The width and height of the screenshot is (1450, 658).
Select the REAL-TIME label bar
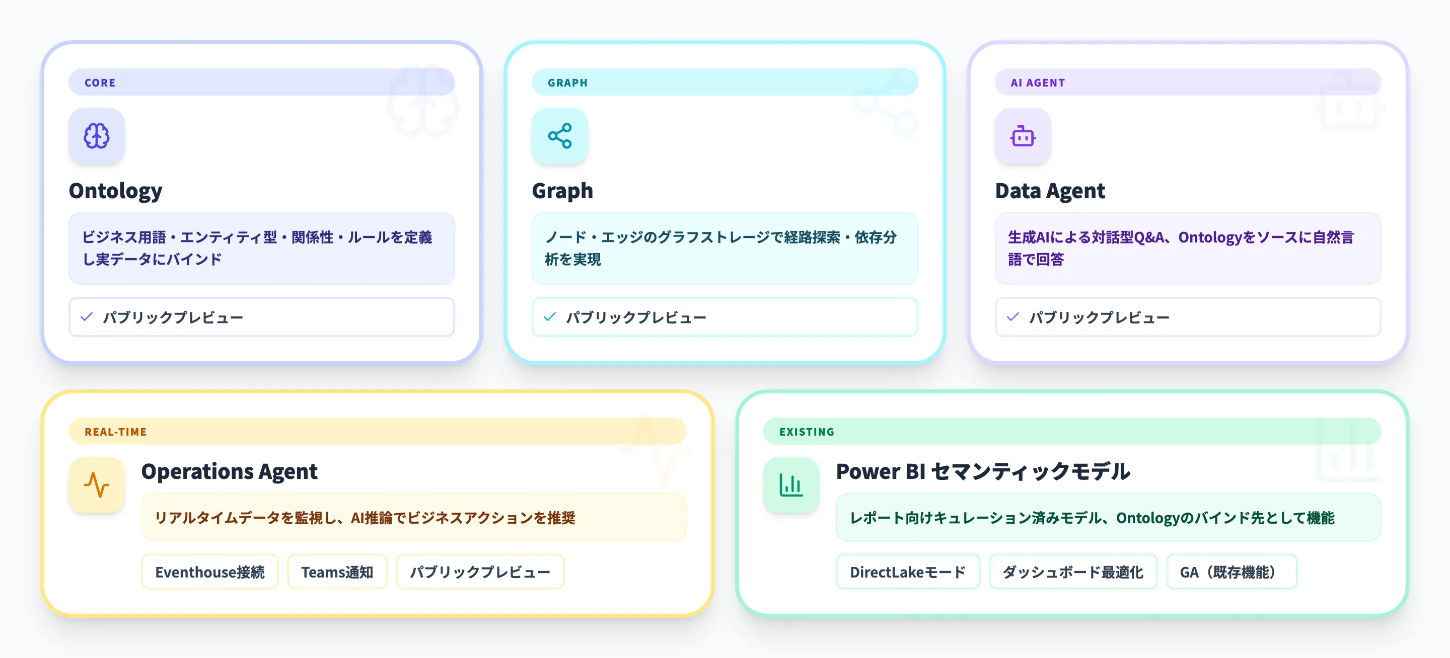coord(377,431)
